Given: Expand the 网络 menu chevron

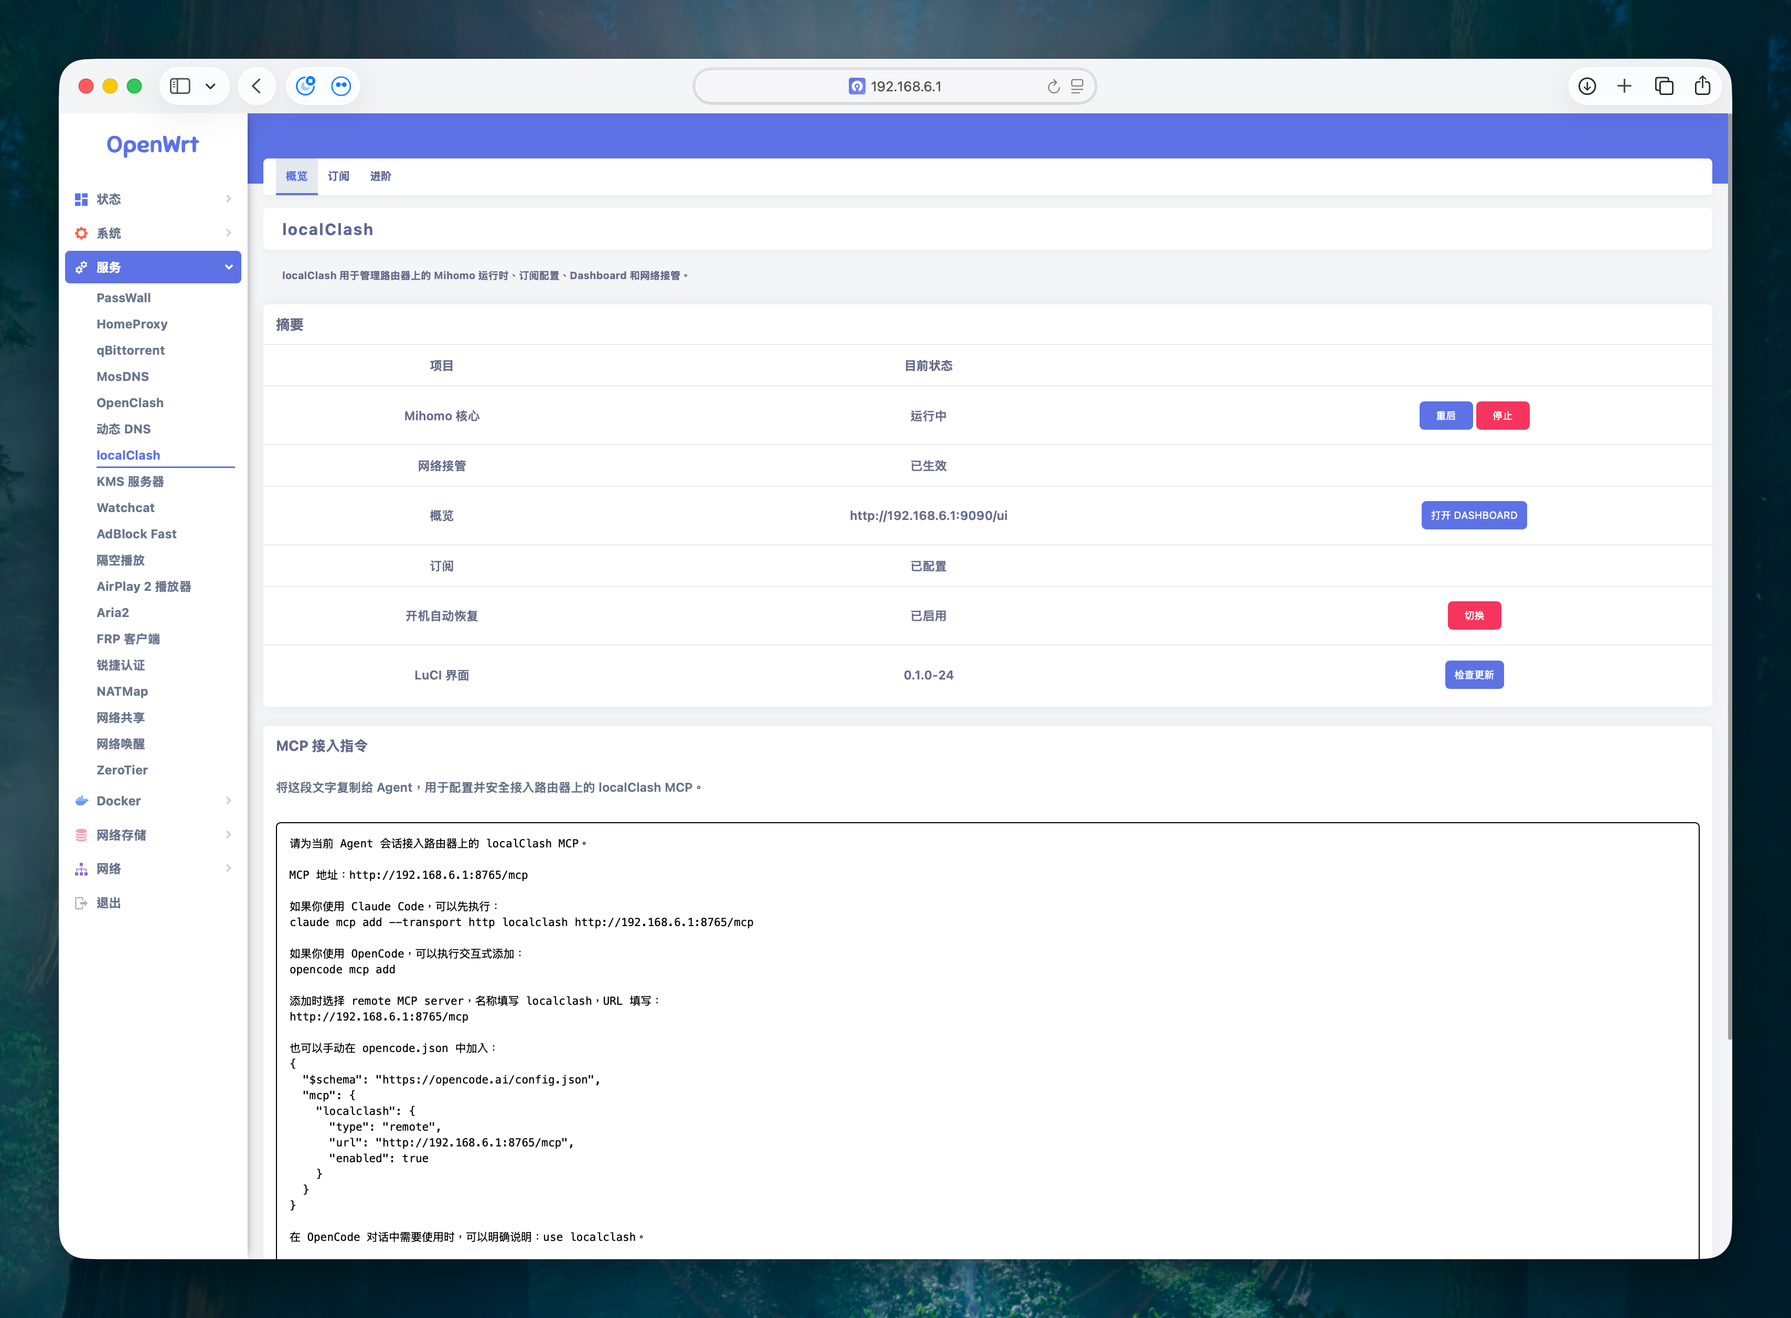Looking at the screenshot, I should pos(228,869).
